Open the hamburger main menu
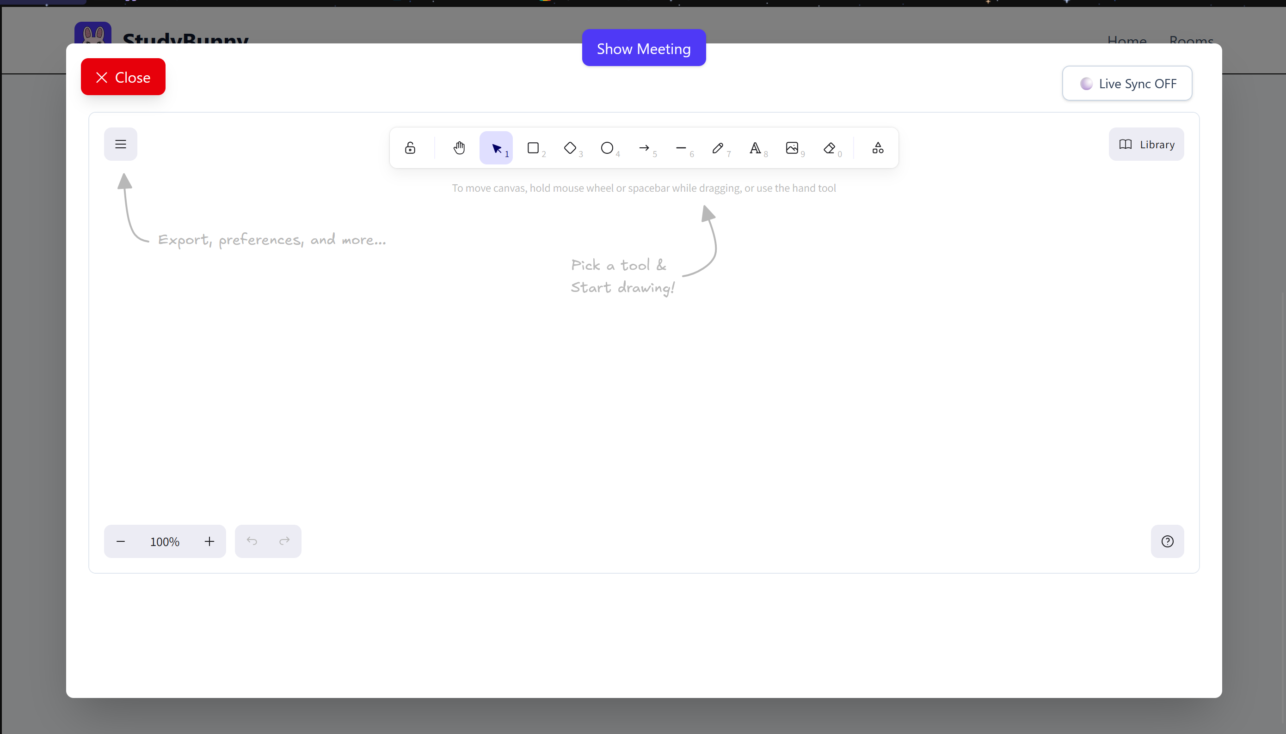Image resolution: width=1286 pixels, height=734 pixels. click(121, 144)
